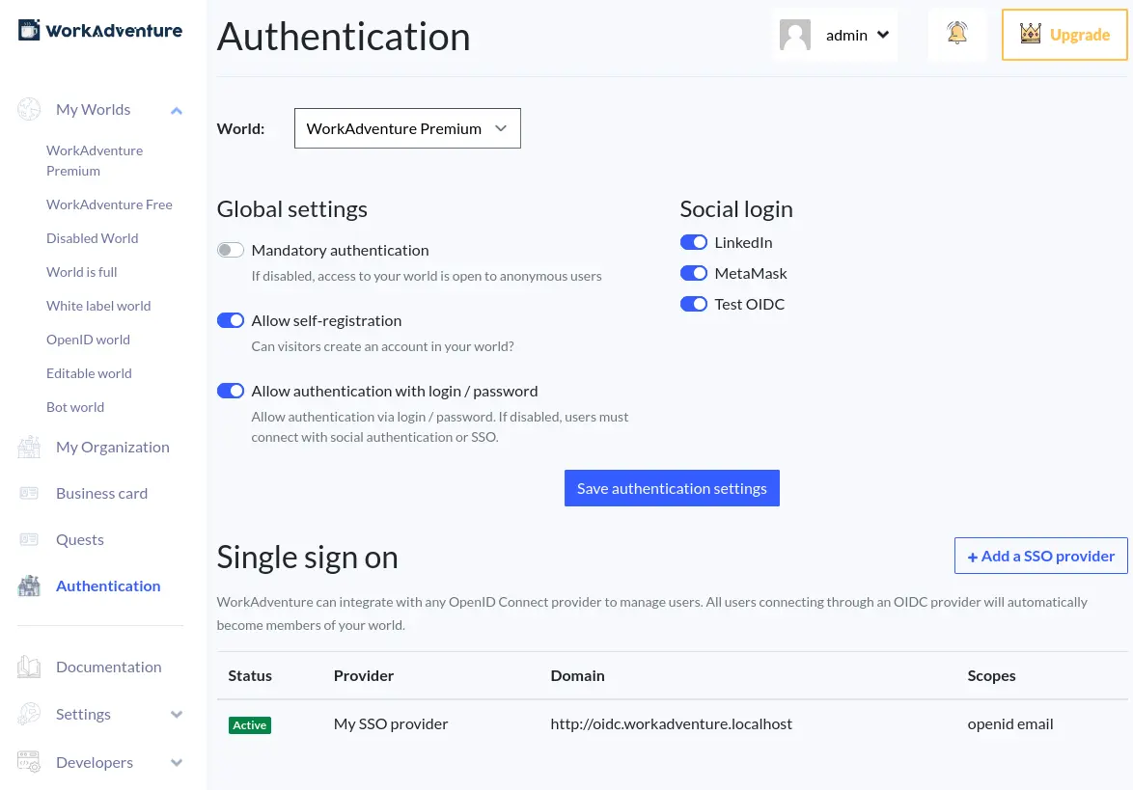Viewport: 1133px width, 790px height.
Task: Click the Quests icon in sidebar
Action: [x=29, y=539]
